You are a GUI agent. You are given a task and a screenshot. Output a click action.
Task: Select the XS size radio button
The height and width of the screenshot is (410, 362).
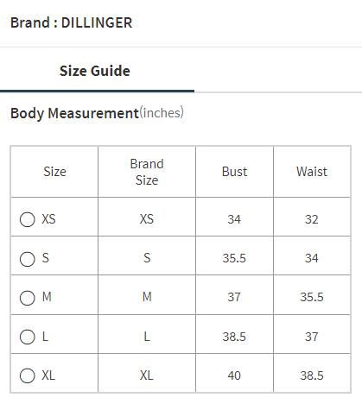[28, 219]
